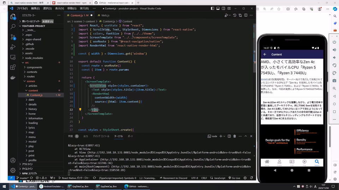Kill terminal with trash icon
Image resolution: width=339 pixels, height=190 pixels.
coord(234,136)
